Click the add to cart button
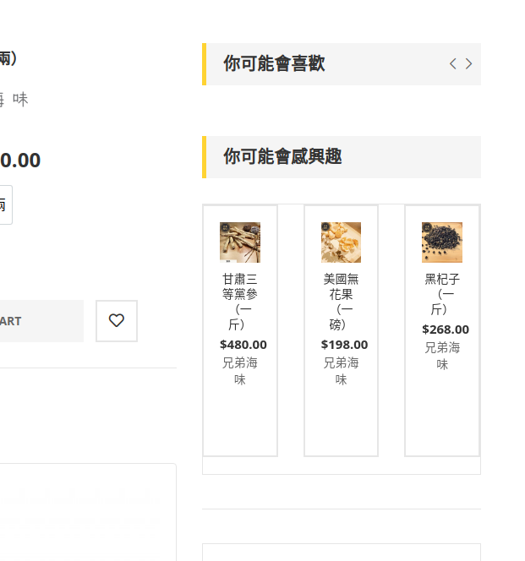525x561 pixels. pyautogui.click(x=41, y=321)
